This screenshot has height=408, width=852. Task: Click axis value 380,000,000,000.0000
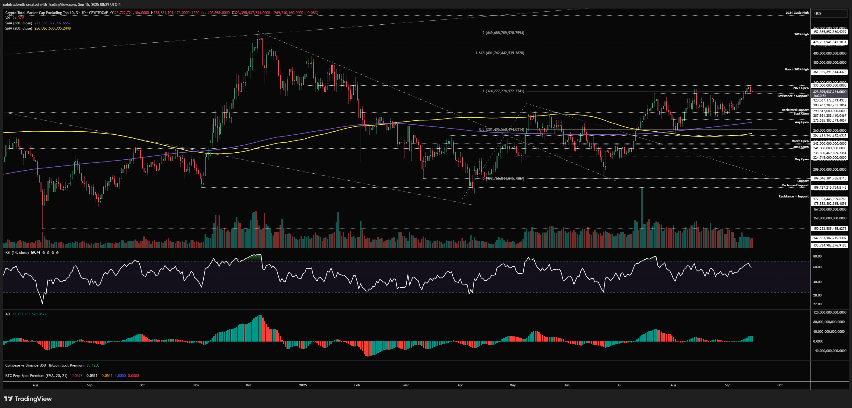pyautogui.click(x=830, y=63)
